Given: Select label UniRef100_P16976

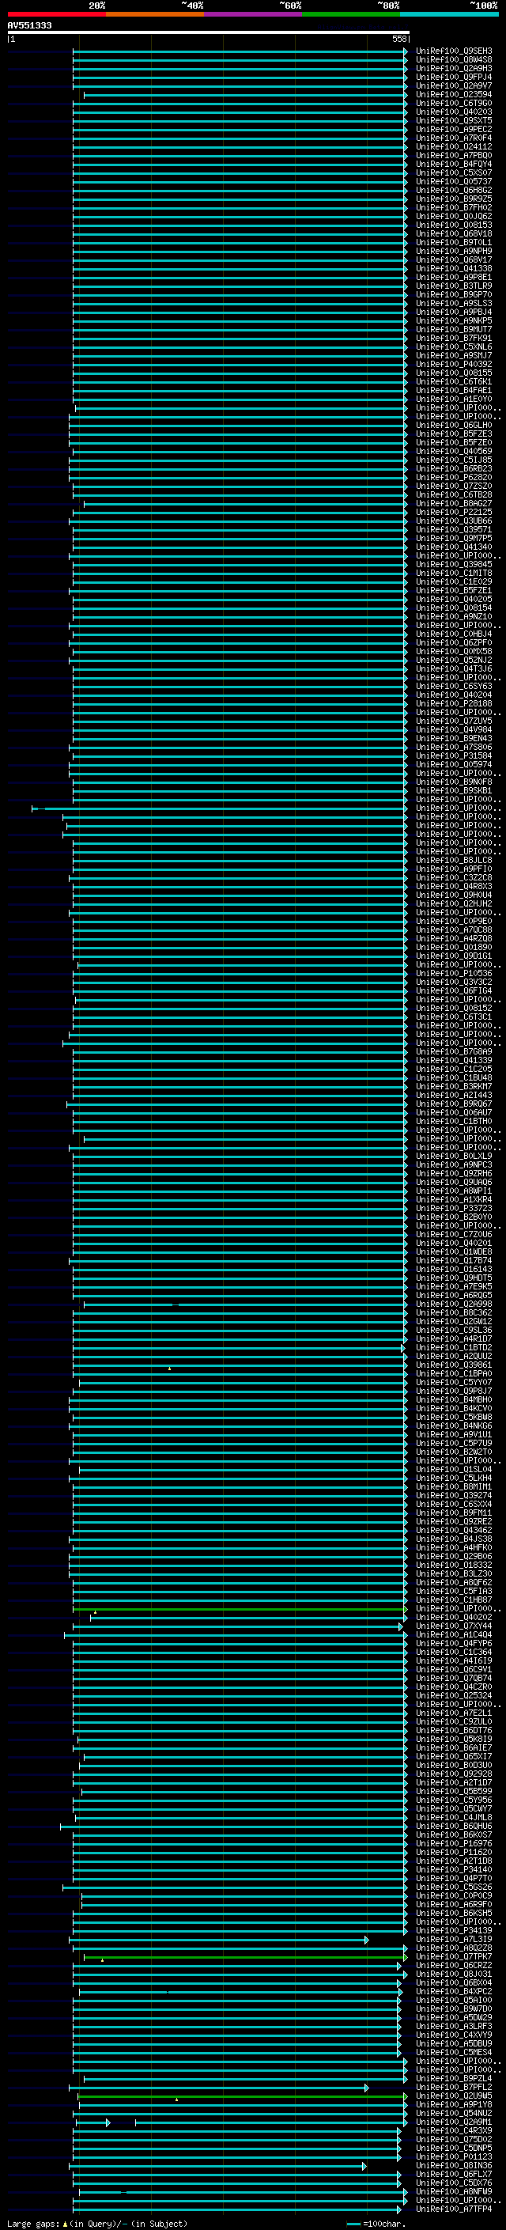Looking at the screenshot, I should click(x=454, y=1844).
